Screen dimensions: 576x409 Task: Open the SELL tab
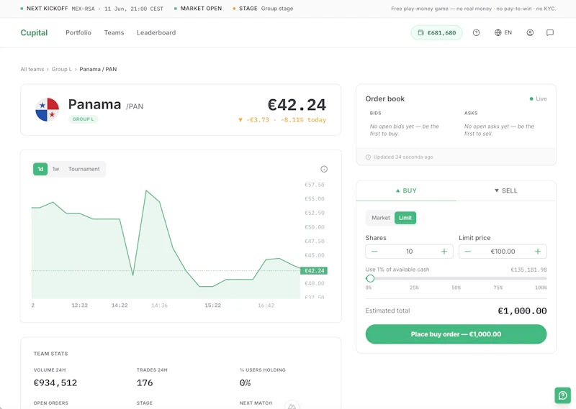506,190
